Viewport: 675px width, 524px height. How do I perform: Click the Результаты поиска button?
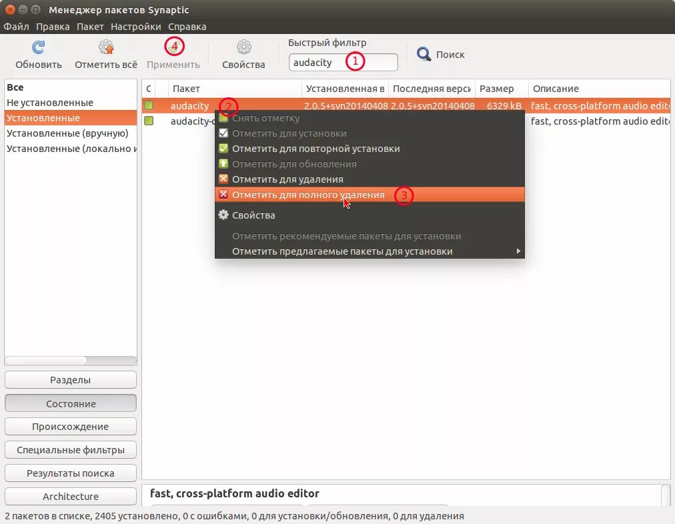click(x=71, y=473)
